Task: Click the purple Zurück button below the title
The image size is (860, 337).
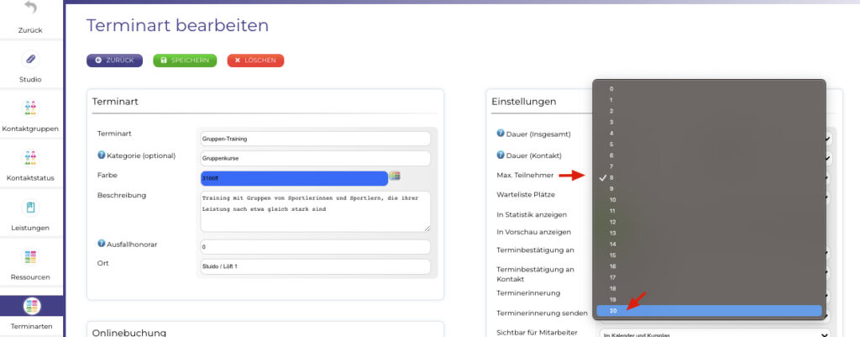Action: point(114,61)
